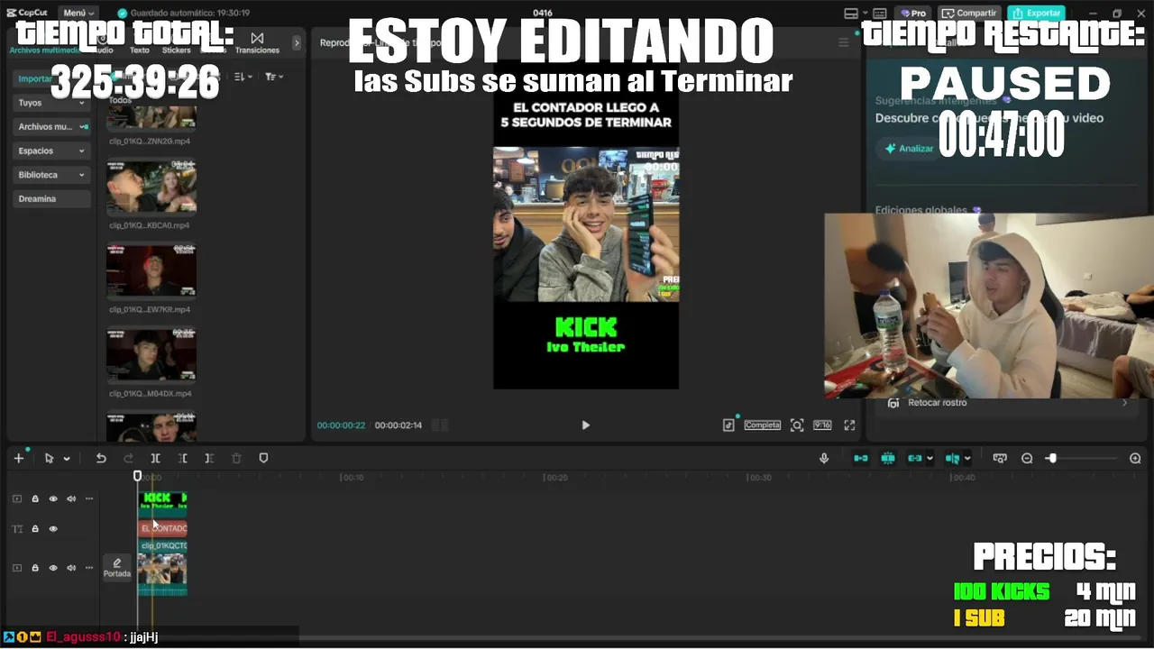Click the Analizar button in smart suggestions

(x=909, y=149)
